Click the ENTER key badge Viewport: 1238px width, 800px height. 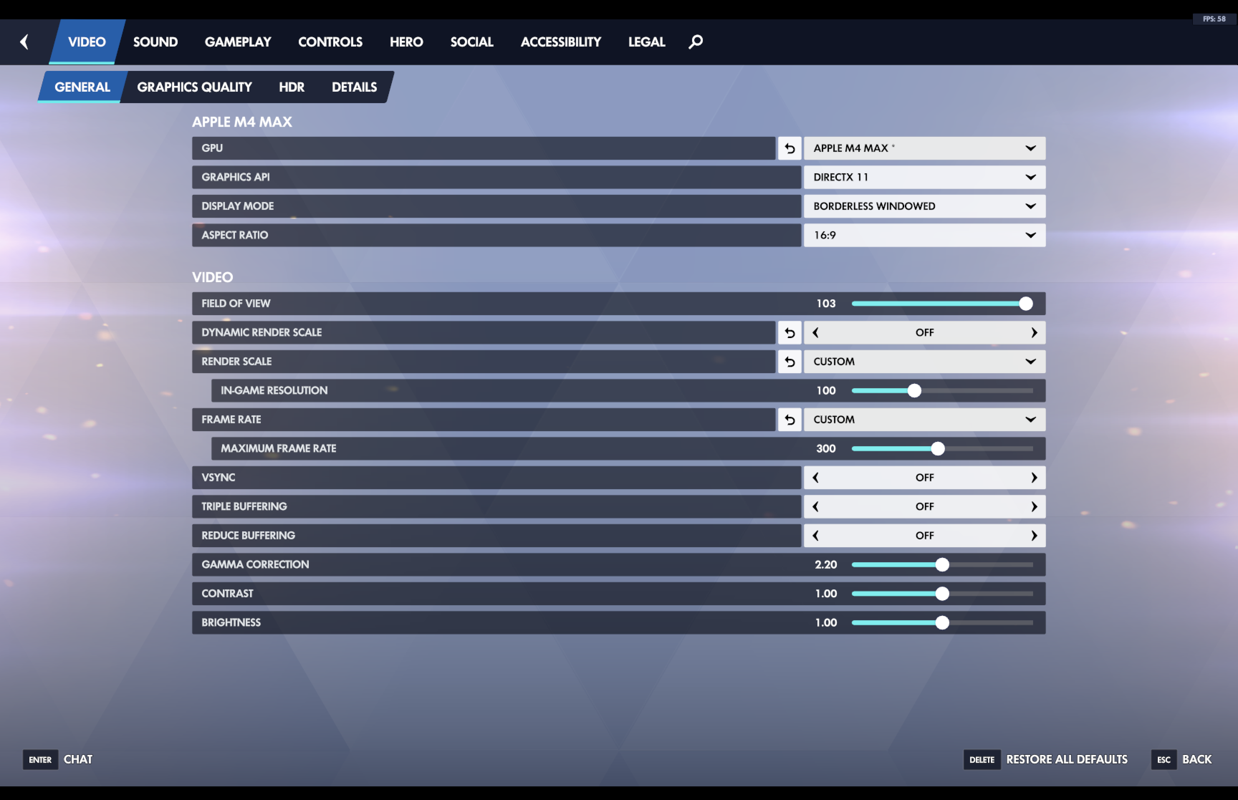click(40, 760)
